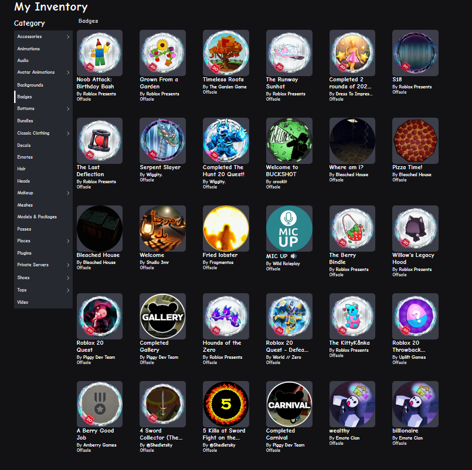Click the Studio 3mr creator link
472x470 pixels.
pyautogui.click(x=158, y=262)
